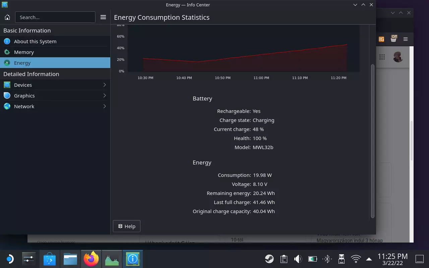
Task: Show hidden system tray icons arrow
Action: coord(369,259)
